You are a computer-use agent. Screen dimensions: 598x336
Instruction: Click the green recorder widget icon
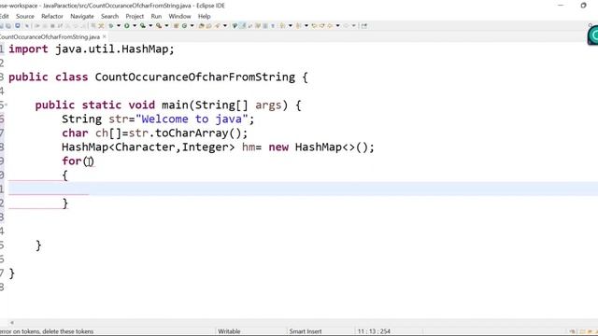(x=593, y=35)
